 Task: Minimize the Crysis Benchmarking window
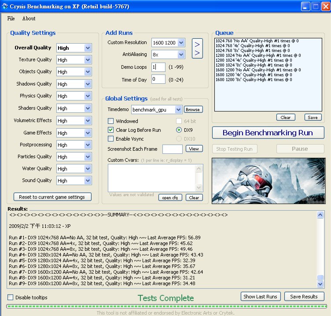pos(305,7)
